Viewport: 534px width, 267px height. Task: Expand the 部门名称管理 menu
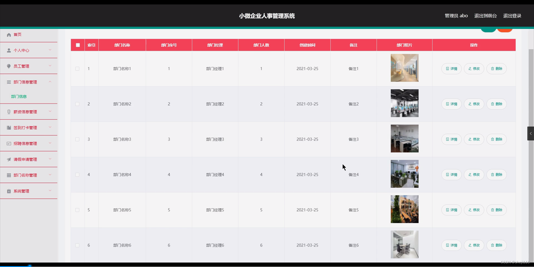click(50, 175)
